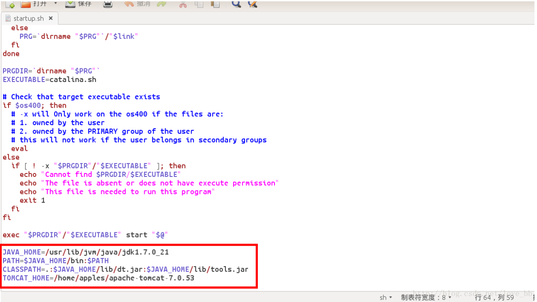Click the 'eval' line

19,148
